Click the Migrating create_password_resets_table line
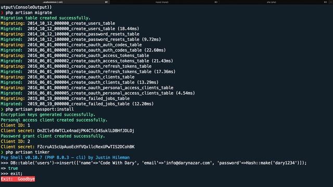This screenshot has height=187, width=333. pos(70,34)
